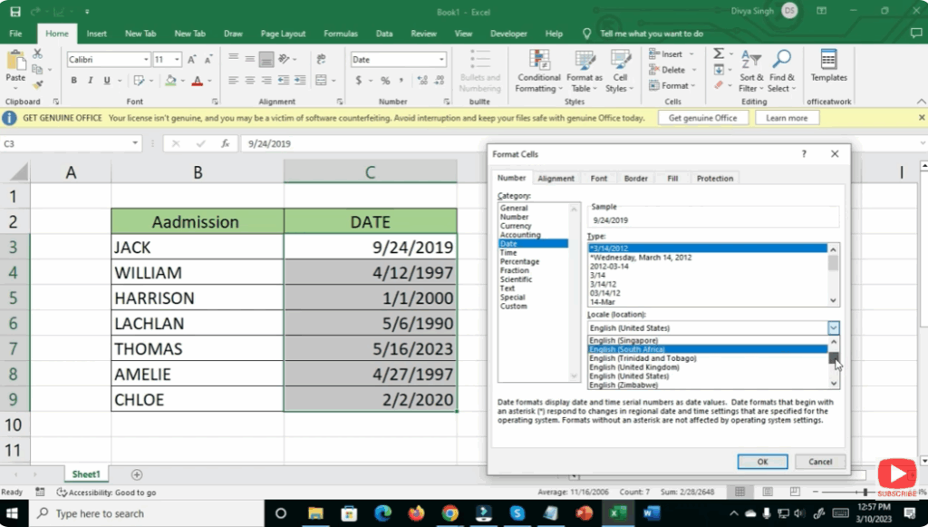
Task: Click the Increase Font Size icon
Action: click(x=192, y=60)
